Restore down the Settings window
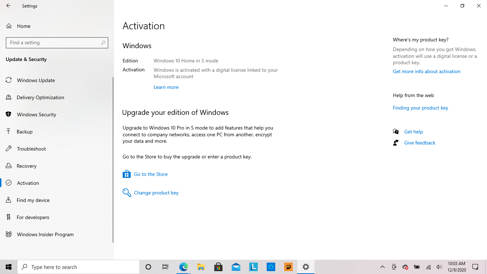The height and width of the screenshot is (274, 487). tap(462, 6)
